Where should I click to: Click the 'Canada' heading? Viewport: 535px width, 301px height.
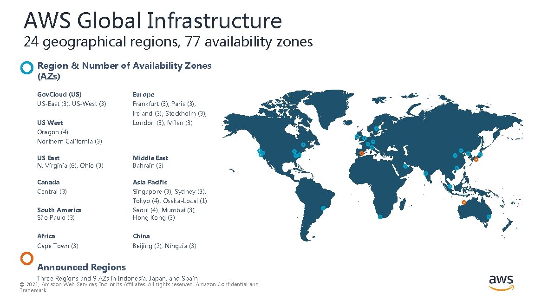[x=48, y=182]
